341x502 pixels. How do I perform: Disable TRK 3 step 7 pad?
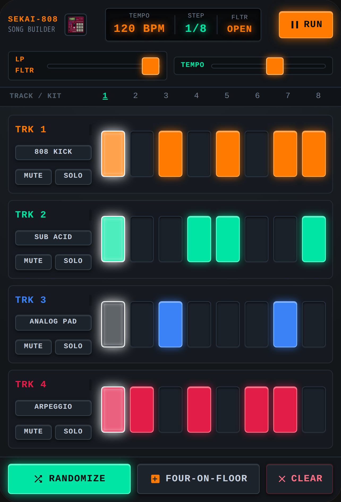pyautogui.click(x=285, y=324)
